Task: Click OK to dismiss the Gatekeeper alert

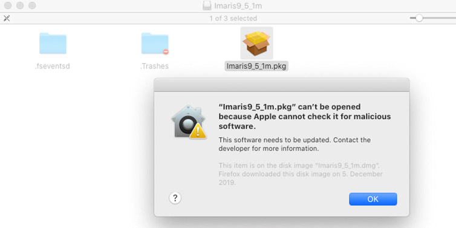Action: pos(373,199)
